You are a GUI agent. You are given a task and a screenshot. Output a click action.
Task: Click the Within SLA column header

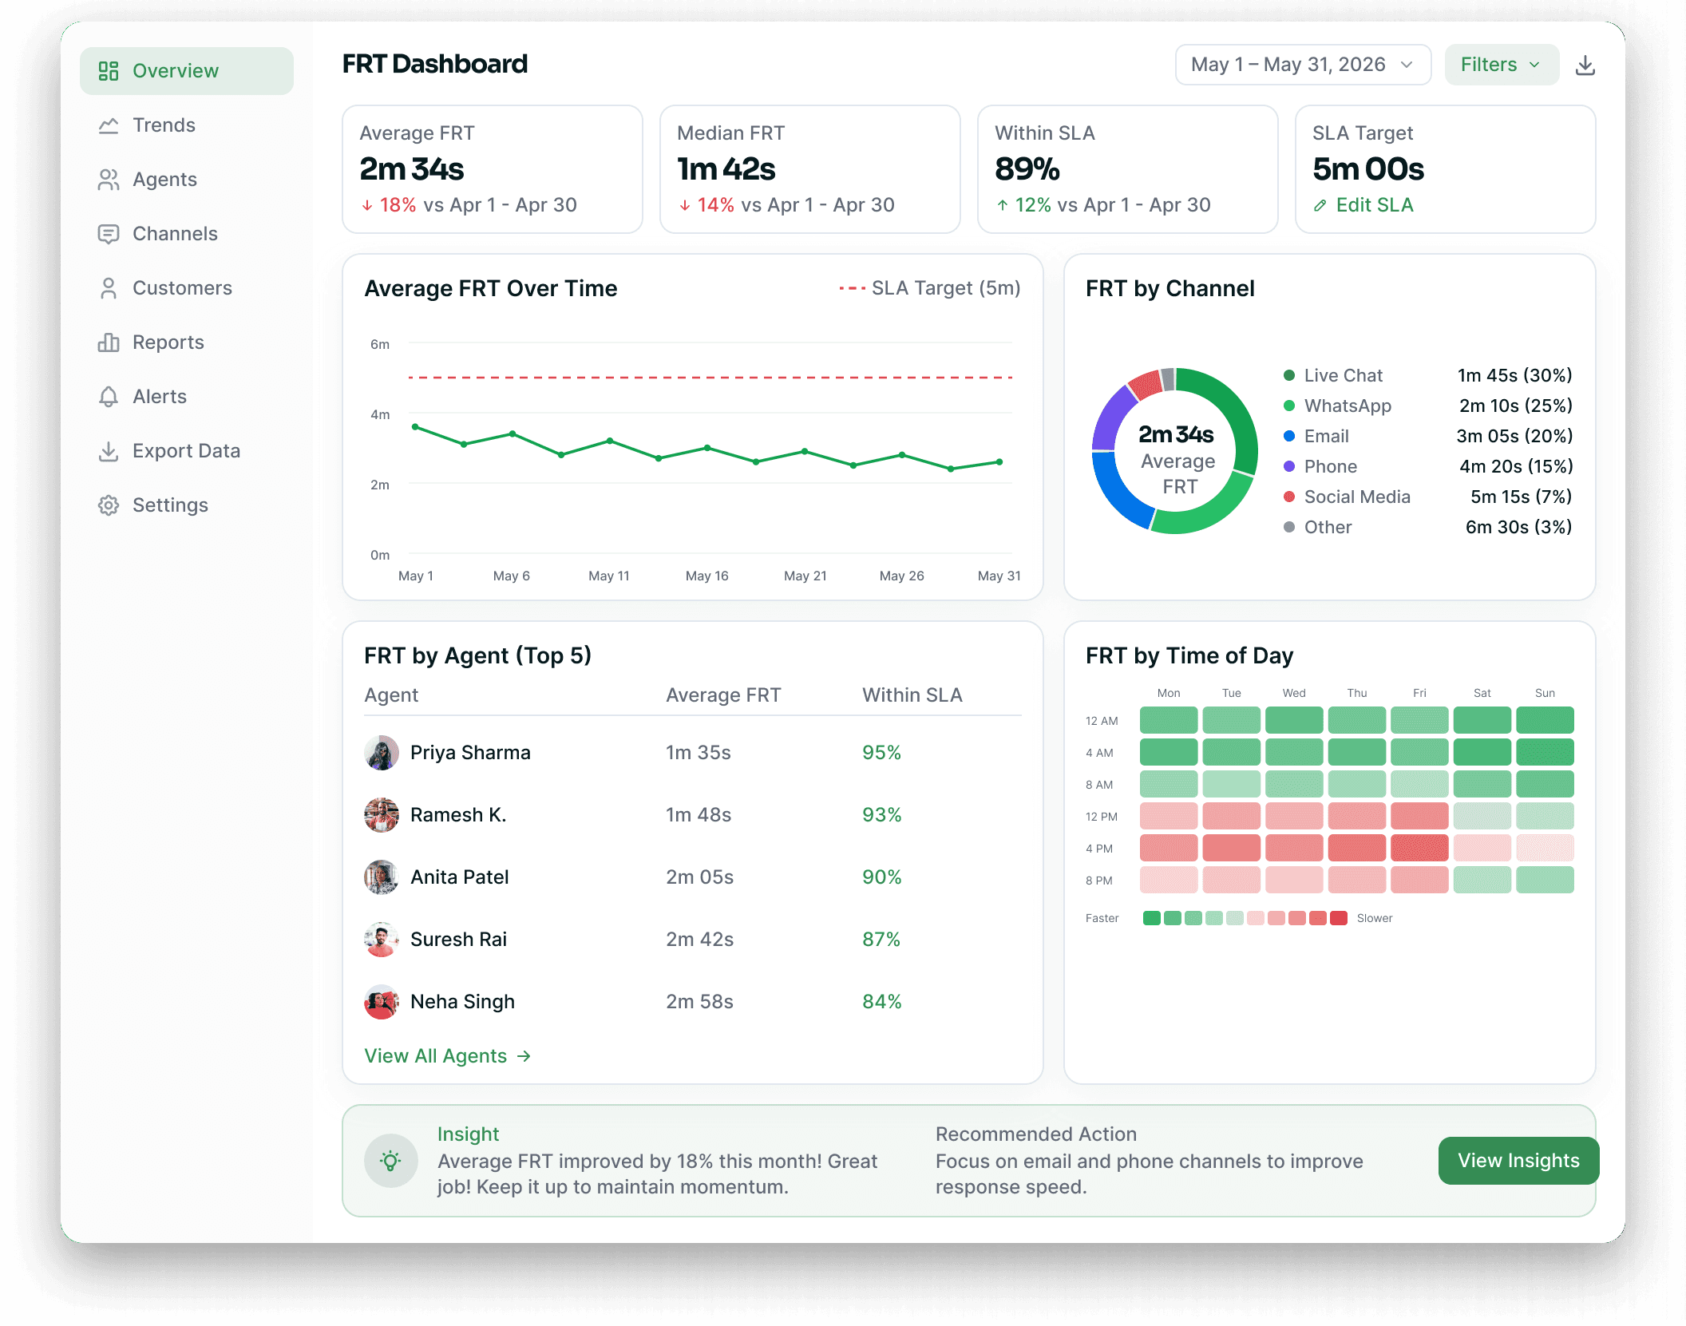tap(912, 695)
